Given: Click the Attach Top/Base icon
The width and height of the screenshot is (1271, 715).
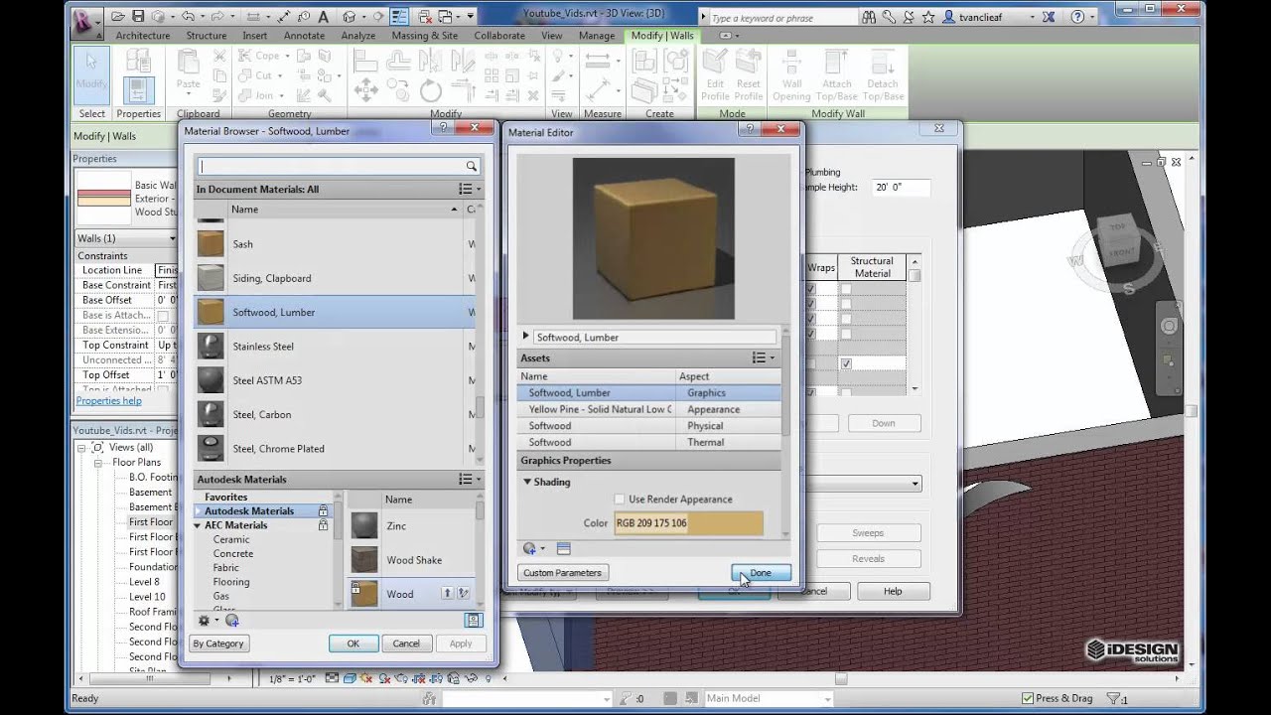Looking at the screenshot, I should pos(837,74).
